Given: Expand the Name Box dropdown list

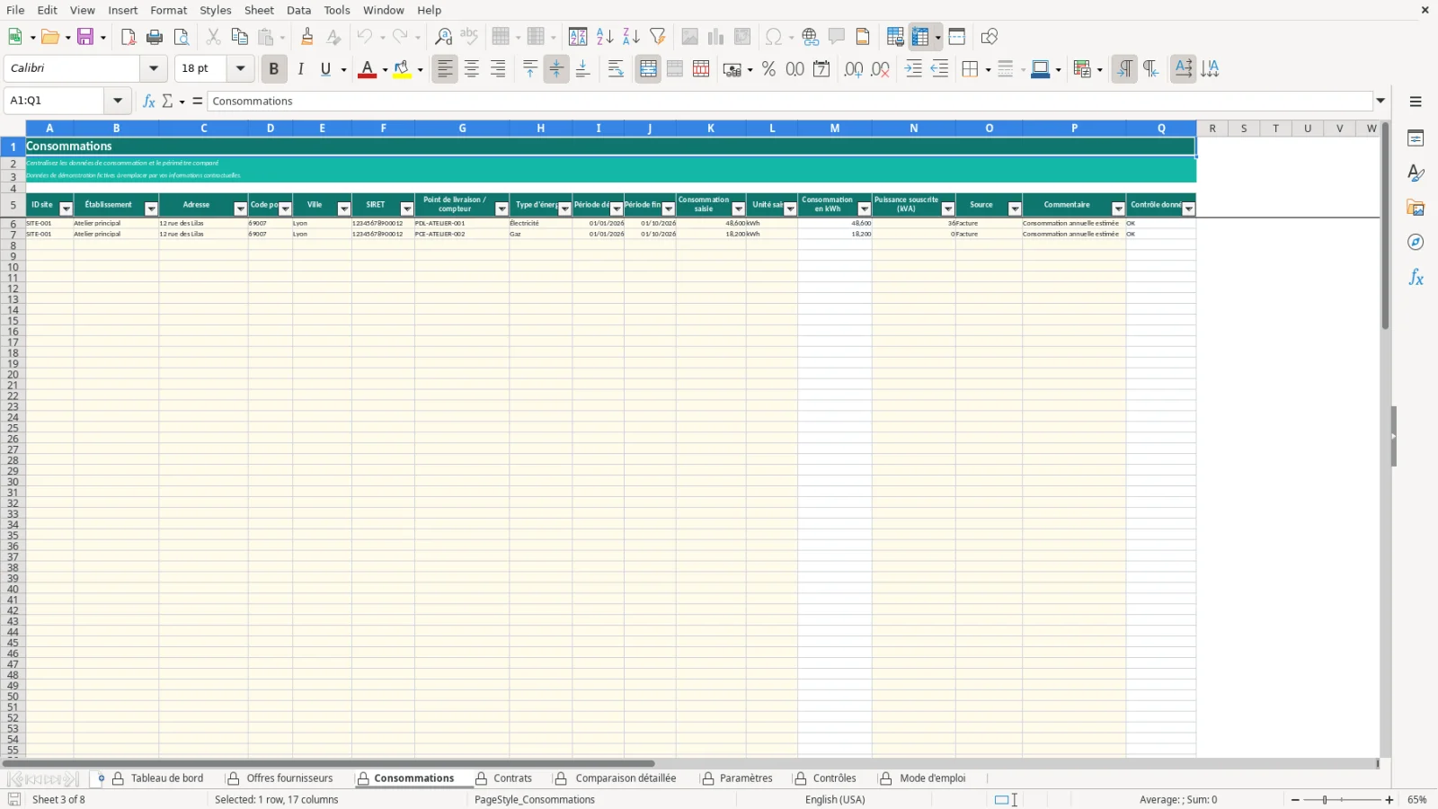Looking at the screenshot, I should point(118,101).
